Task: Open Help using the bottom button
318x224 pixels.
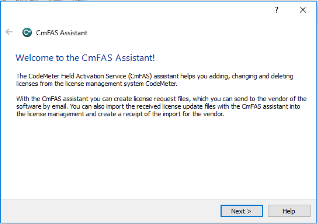Action: (x=288, y=211)
